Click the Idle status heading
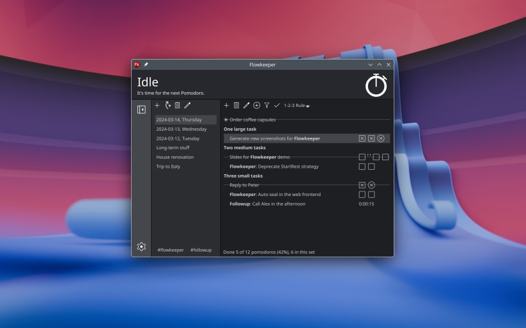526x328 pixels. click(148, 82)
